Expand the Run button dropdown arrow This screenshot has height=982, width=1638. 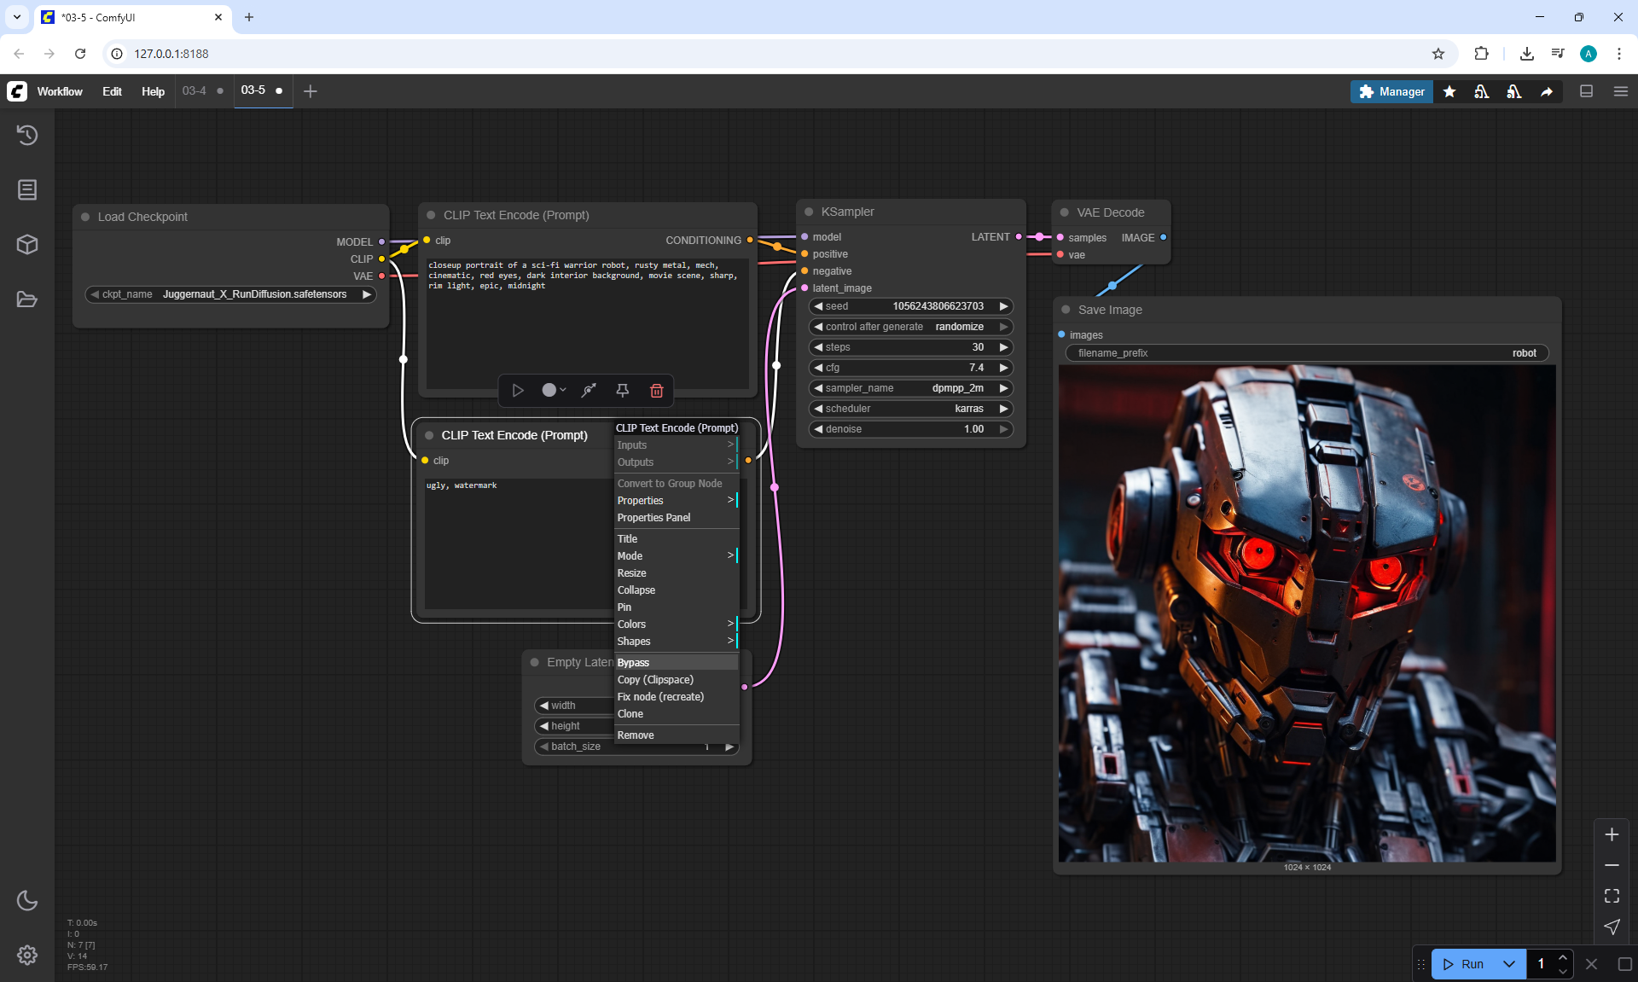[1508, 964]
